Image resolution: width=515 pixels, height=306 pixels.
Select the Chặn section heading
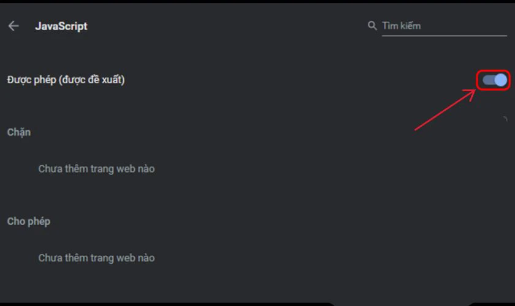[x=19, y=132]
